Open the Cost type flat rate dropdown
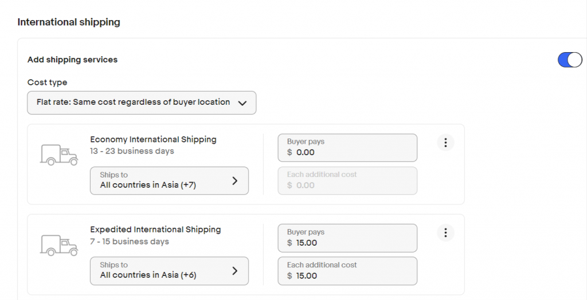 tap(142, 102)
